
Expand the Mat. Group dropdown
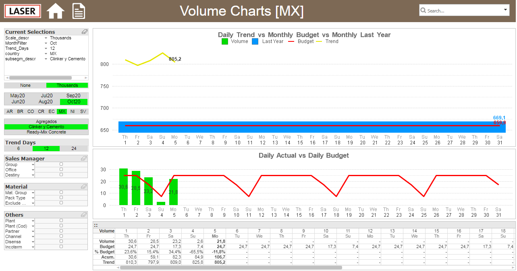(x=33, y=193)
